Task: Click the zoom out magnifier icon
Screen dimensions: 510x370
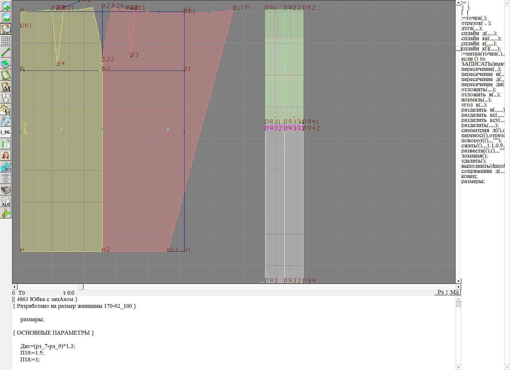Action: tap(6, 17)
